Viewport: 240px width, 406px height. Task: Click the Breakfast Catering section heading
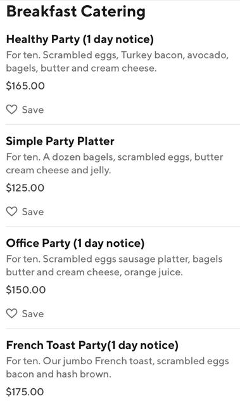[x=76, y=12]
